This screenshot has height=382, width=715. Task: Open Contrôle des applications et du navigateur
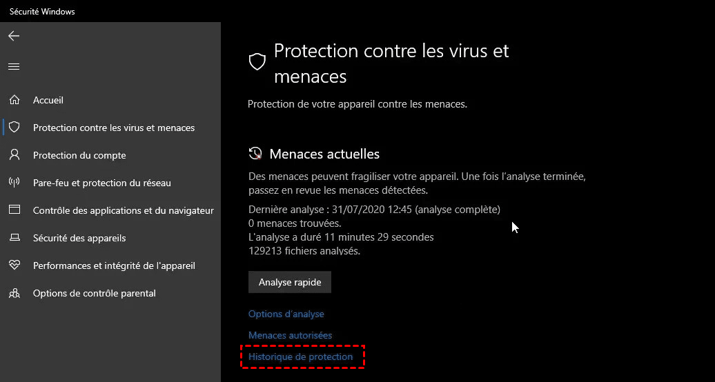[x=124, y=210]
